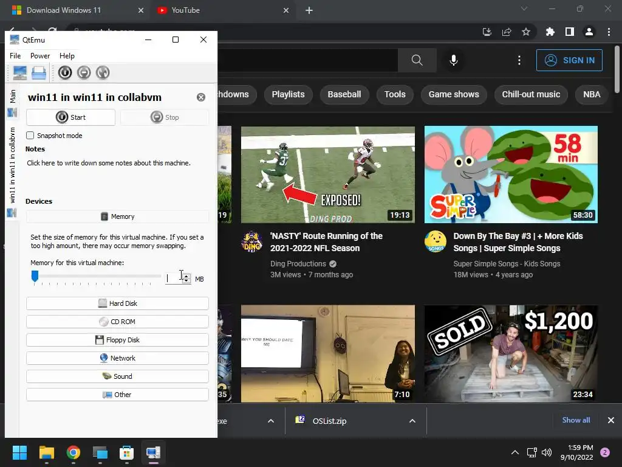
Task: Open a new browser tab
Action: click(x=309, y=10)
